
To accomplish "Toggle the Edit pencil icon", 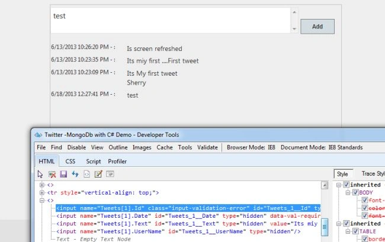I will pos(98,174).
